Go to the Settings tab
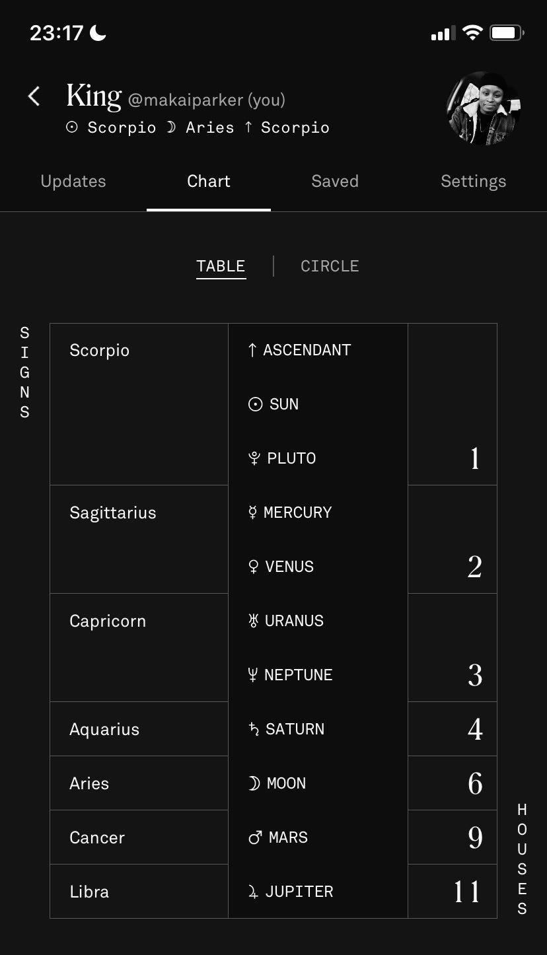Image resolution: width=547 pixels, height=955 pixels. coord(474,182)
